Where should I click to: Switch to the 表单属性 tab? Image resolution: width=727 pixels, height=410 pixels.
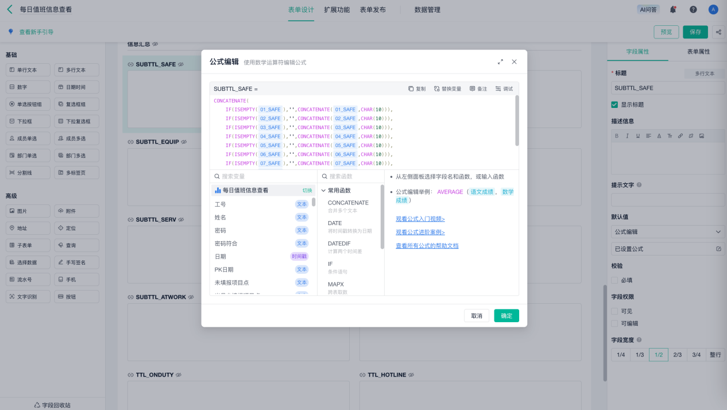698,52
